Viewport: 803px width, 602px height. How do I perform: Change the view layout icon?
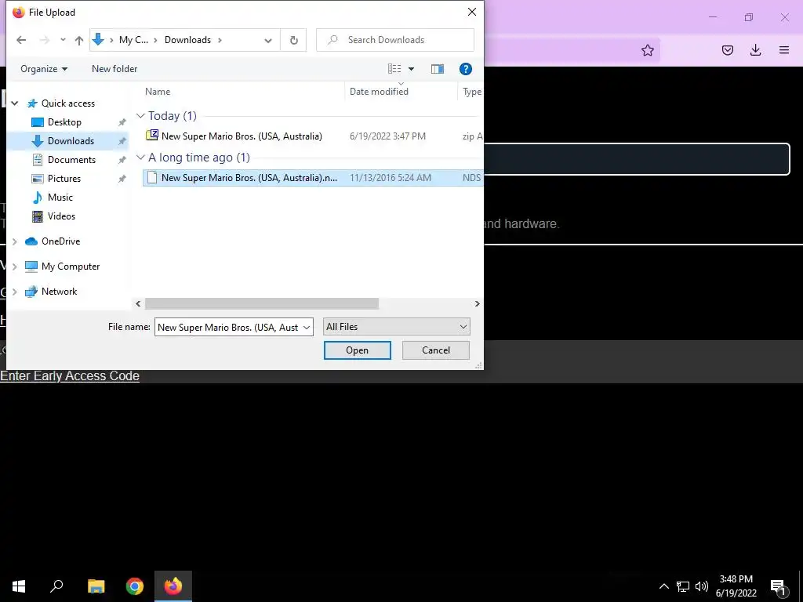click(394, 69)
